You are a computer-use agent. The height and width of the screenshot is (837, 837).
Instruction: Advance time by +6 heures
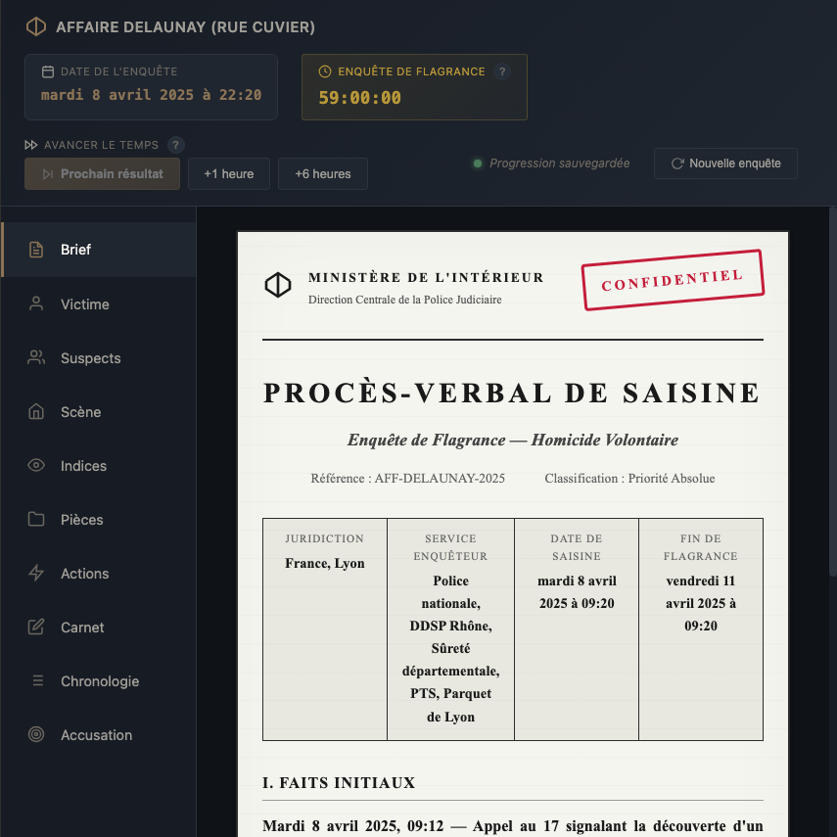(323, 174)
